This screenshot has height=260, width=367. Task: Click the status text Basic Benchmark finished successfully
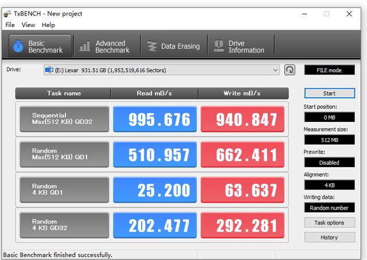click(57, 255)
